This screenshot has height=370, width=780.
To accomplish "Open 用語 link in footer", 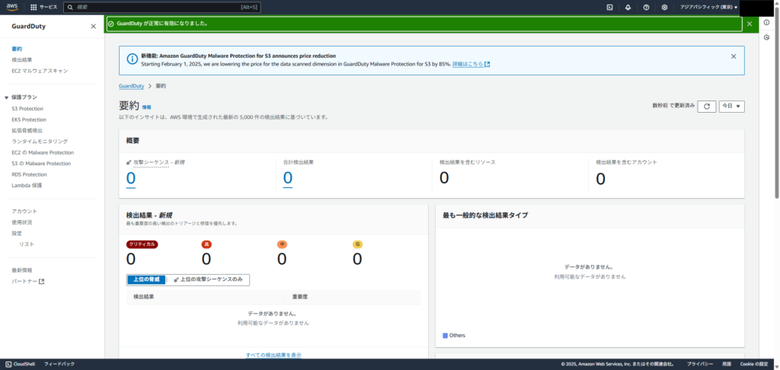I will pos(727,364).
